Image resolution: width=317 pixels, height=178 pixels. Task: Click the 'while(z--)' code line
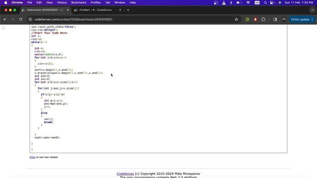pos(39,42)
